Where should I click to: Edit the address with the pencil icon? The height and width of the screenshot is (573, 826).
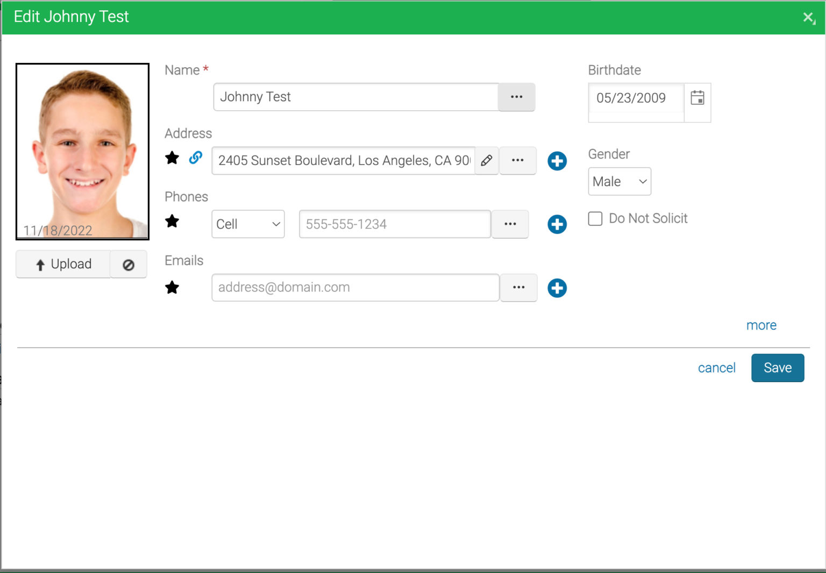(x=487, y=160)
